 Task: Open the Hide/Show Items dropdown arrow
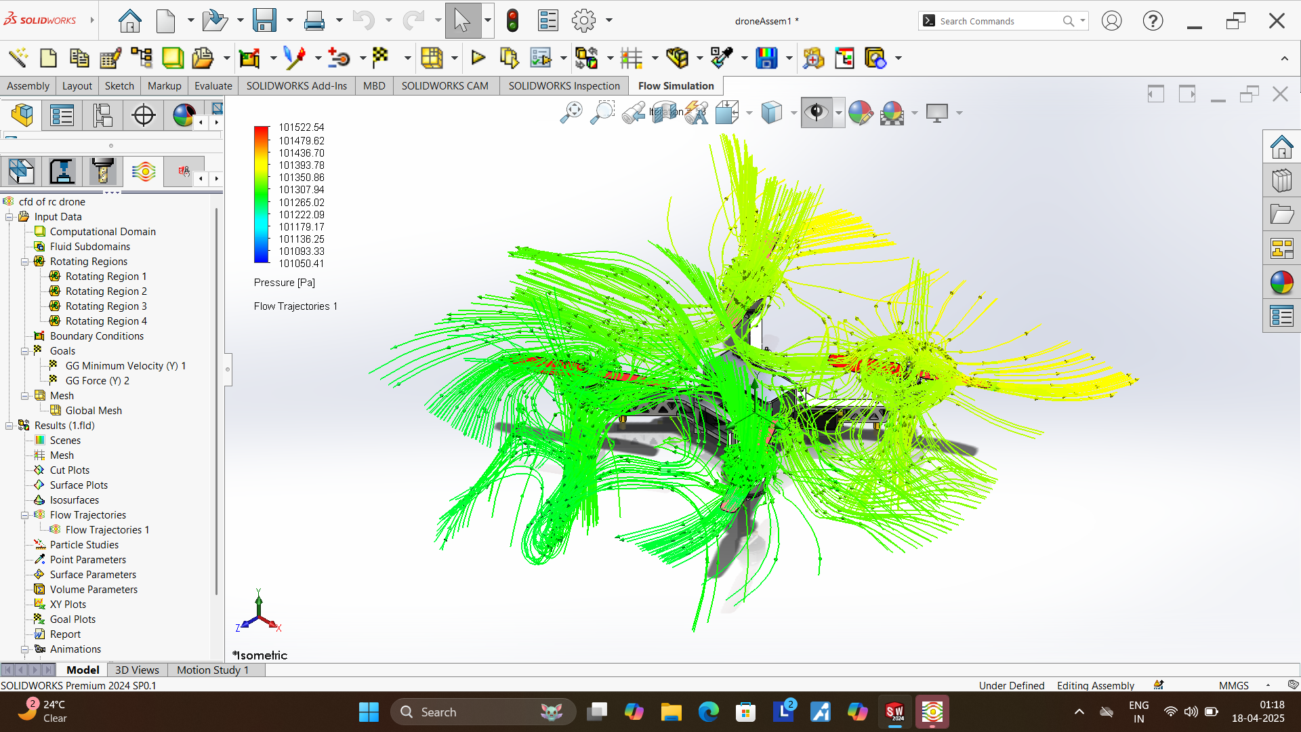click(x=839, y=113)
